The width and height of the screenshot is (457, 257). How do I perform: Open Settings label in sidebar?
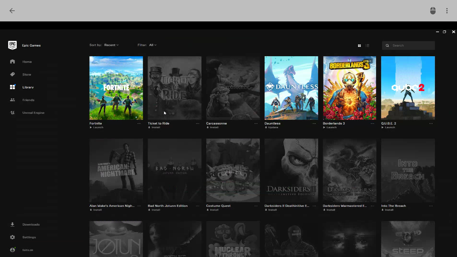pyautogui.click(x=29, y=237)
